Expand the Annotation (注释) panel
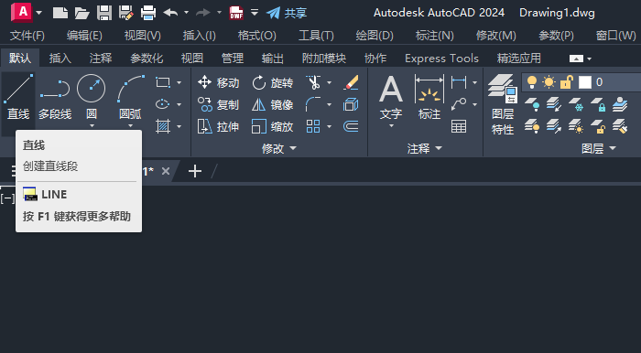Screen dimensions: 641x353 pos(425,148)
